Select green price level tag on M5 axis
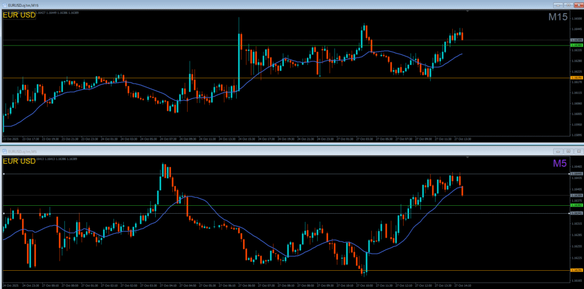 tap(577, 205)
